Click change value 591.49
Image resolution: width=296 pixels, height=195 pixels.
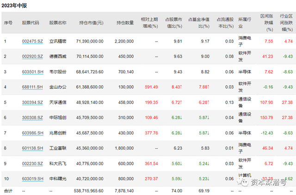click(x=151, y=87)
